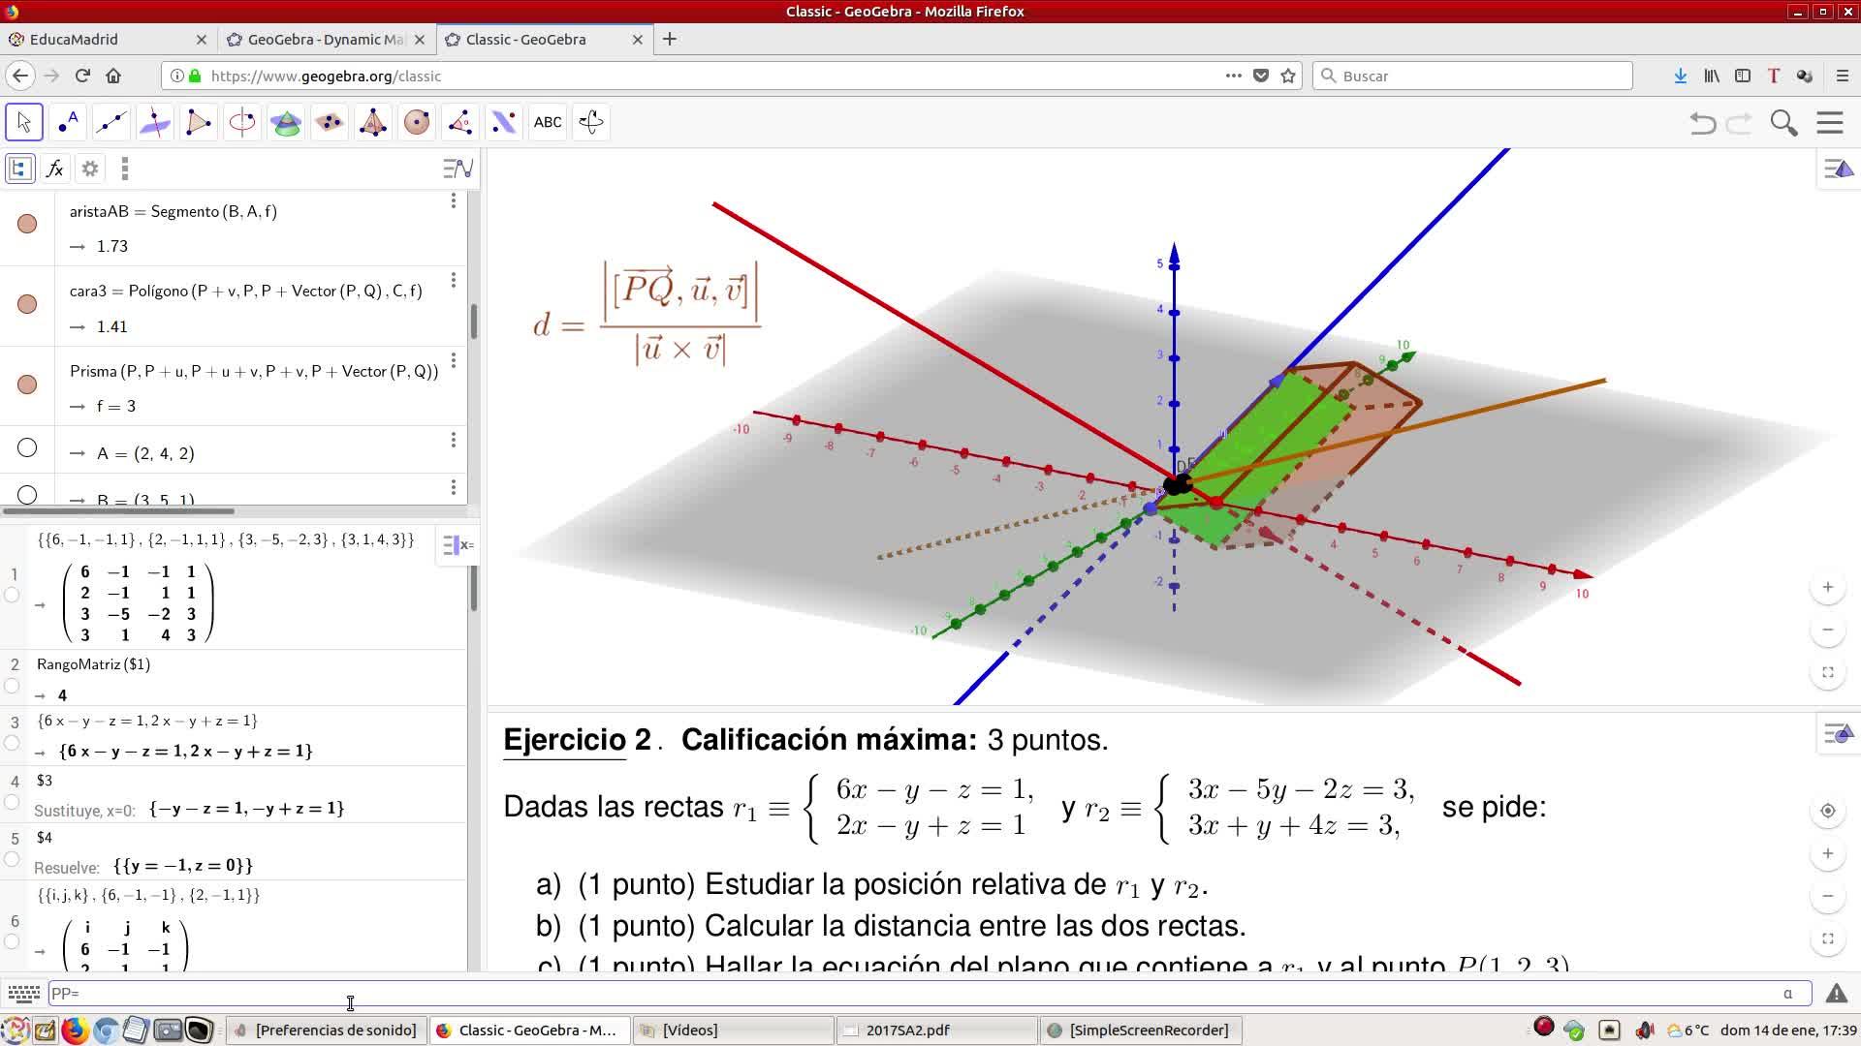Click the PP= input bar
The width and height of the screenshot is (1861, 1046).
[x=872, y=993]
